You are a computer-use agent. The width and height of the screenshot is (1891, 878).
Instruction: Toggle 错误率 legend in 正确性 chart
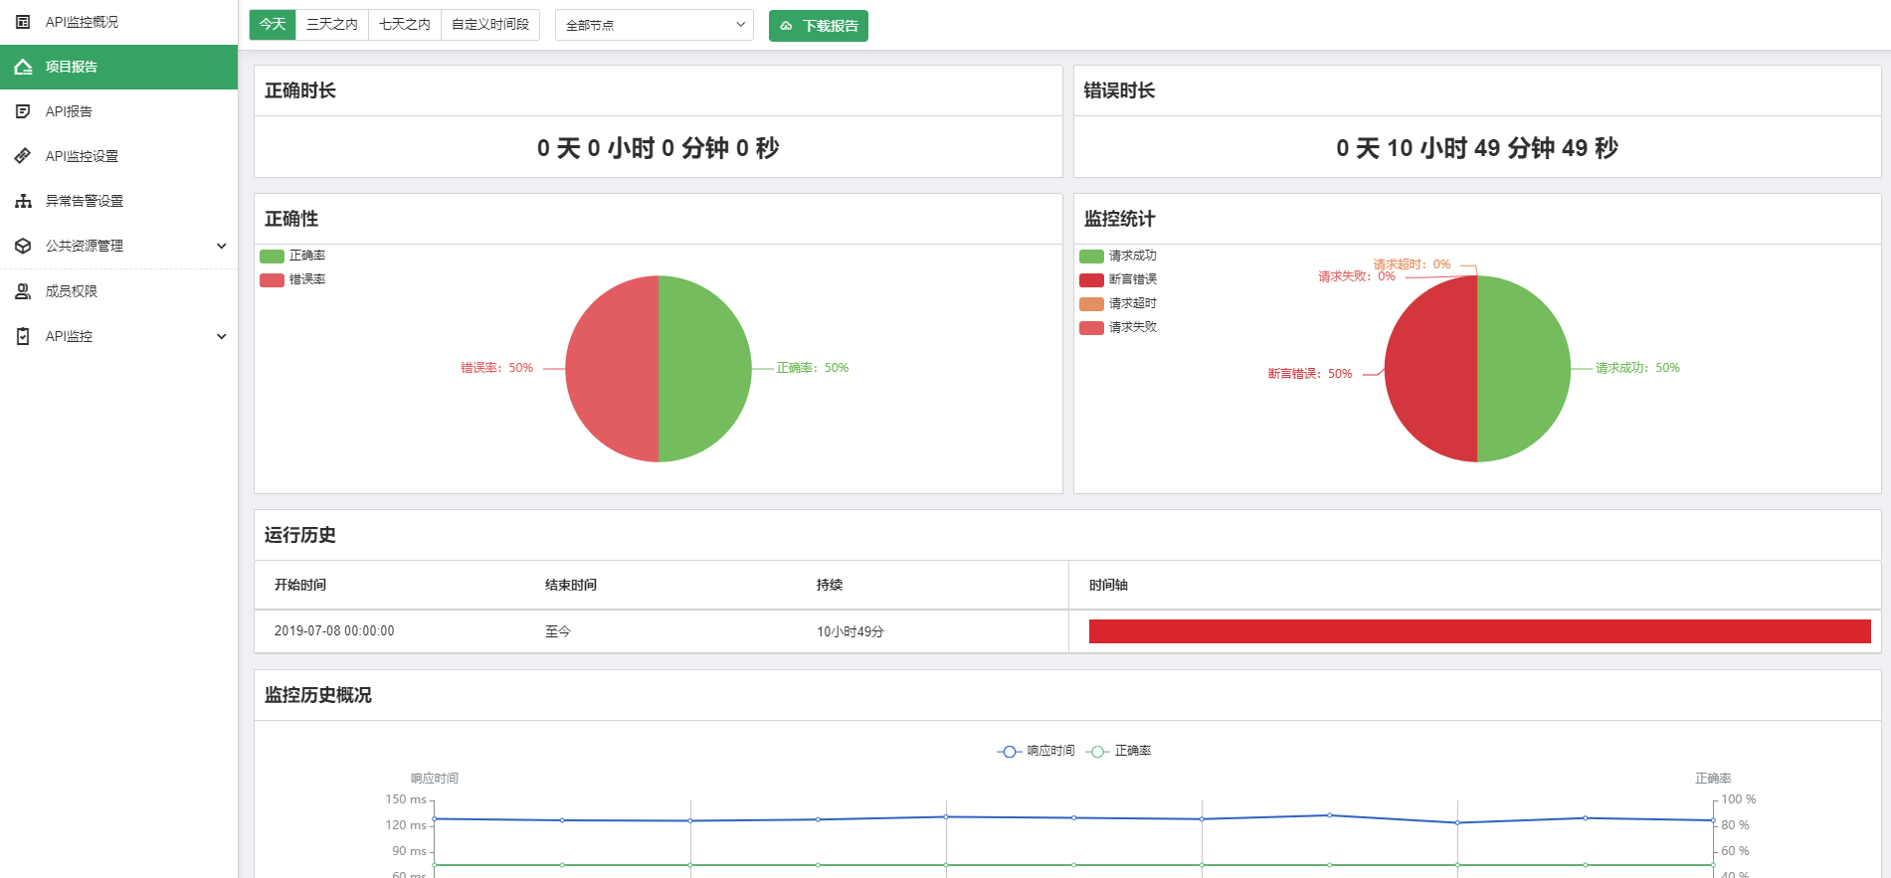292,279
